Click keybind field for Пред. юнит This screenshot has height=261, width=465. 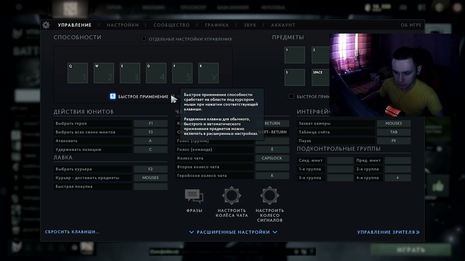tap(398, 160)
